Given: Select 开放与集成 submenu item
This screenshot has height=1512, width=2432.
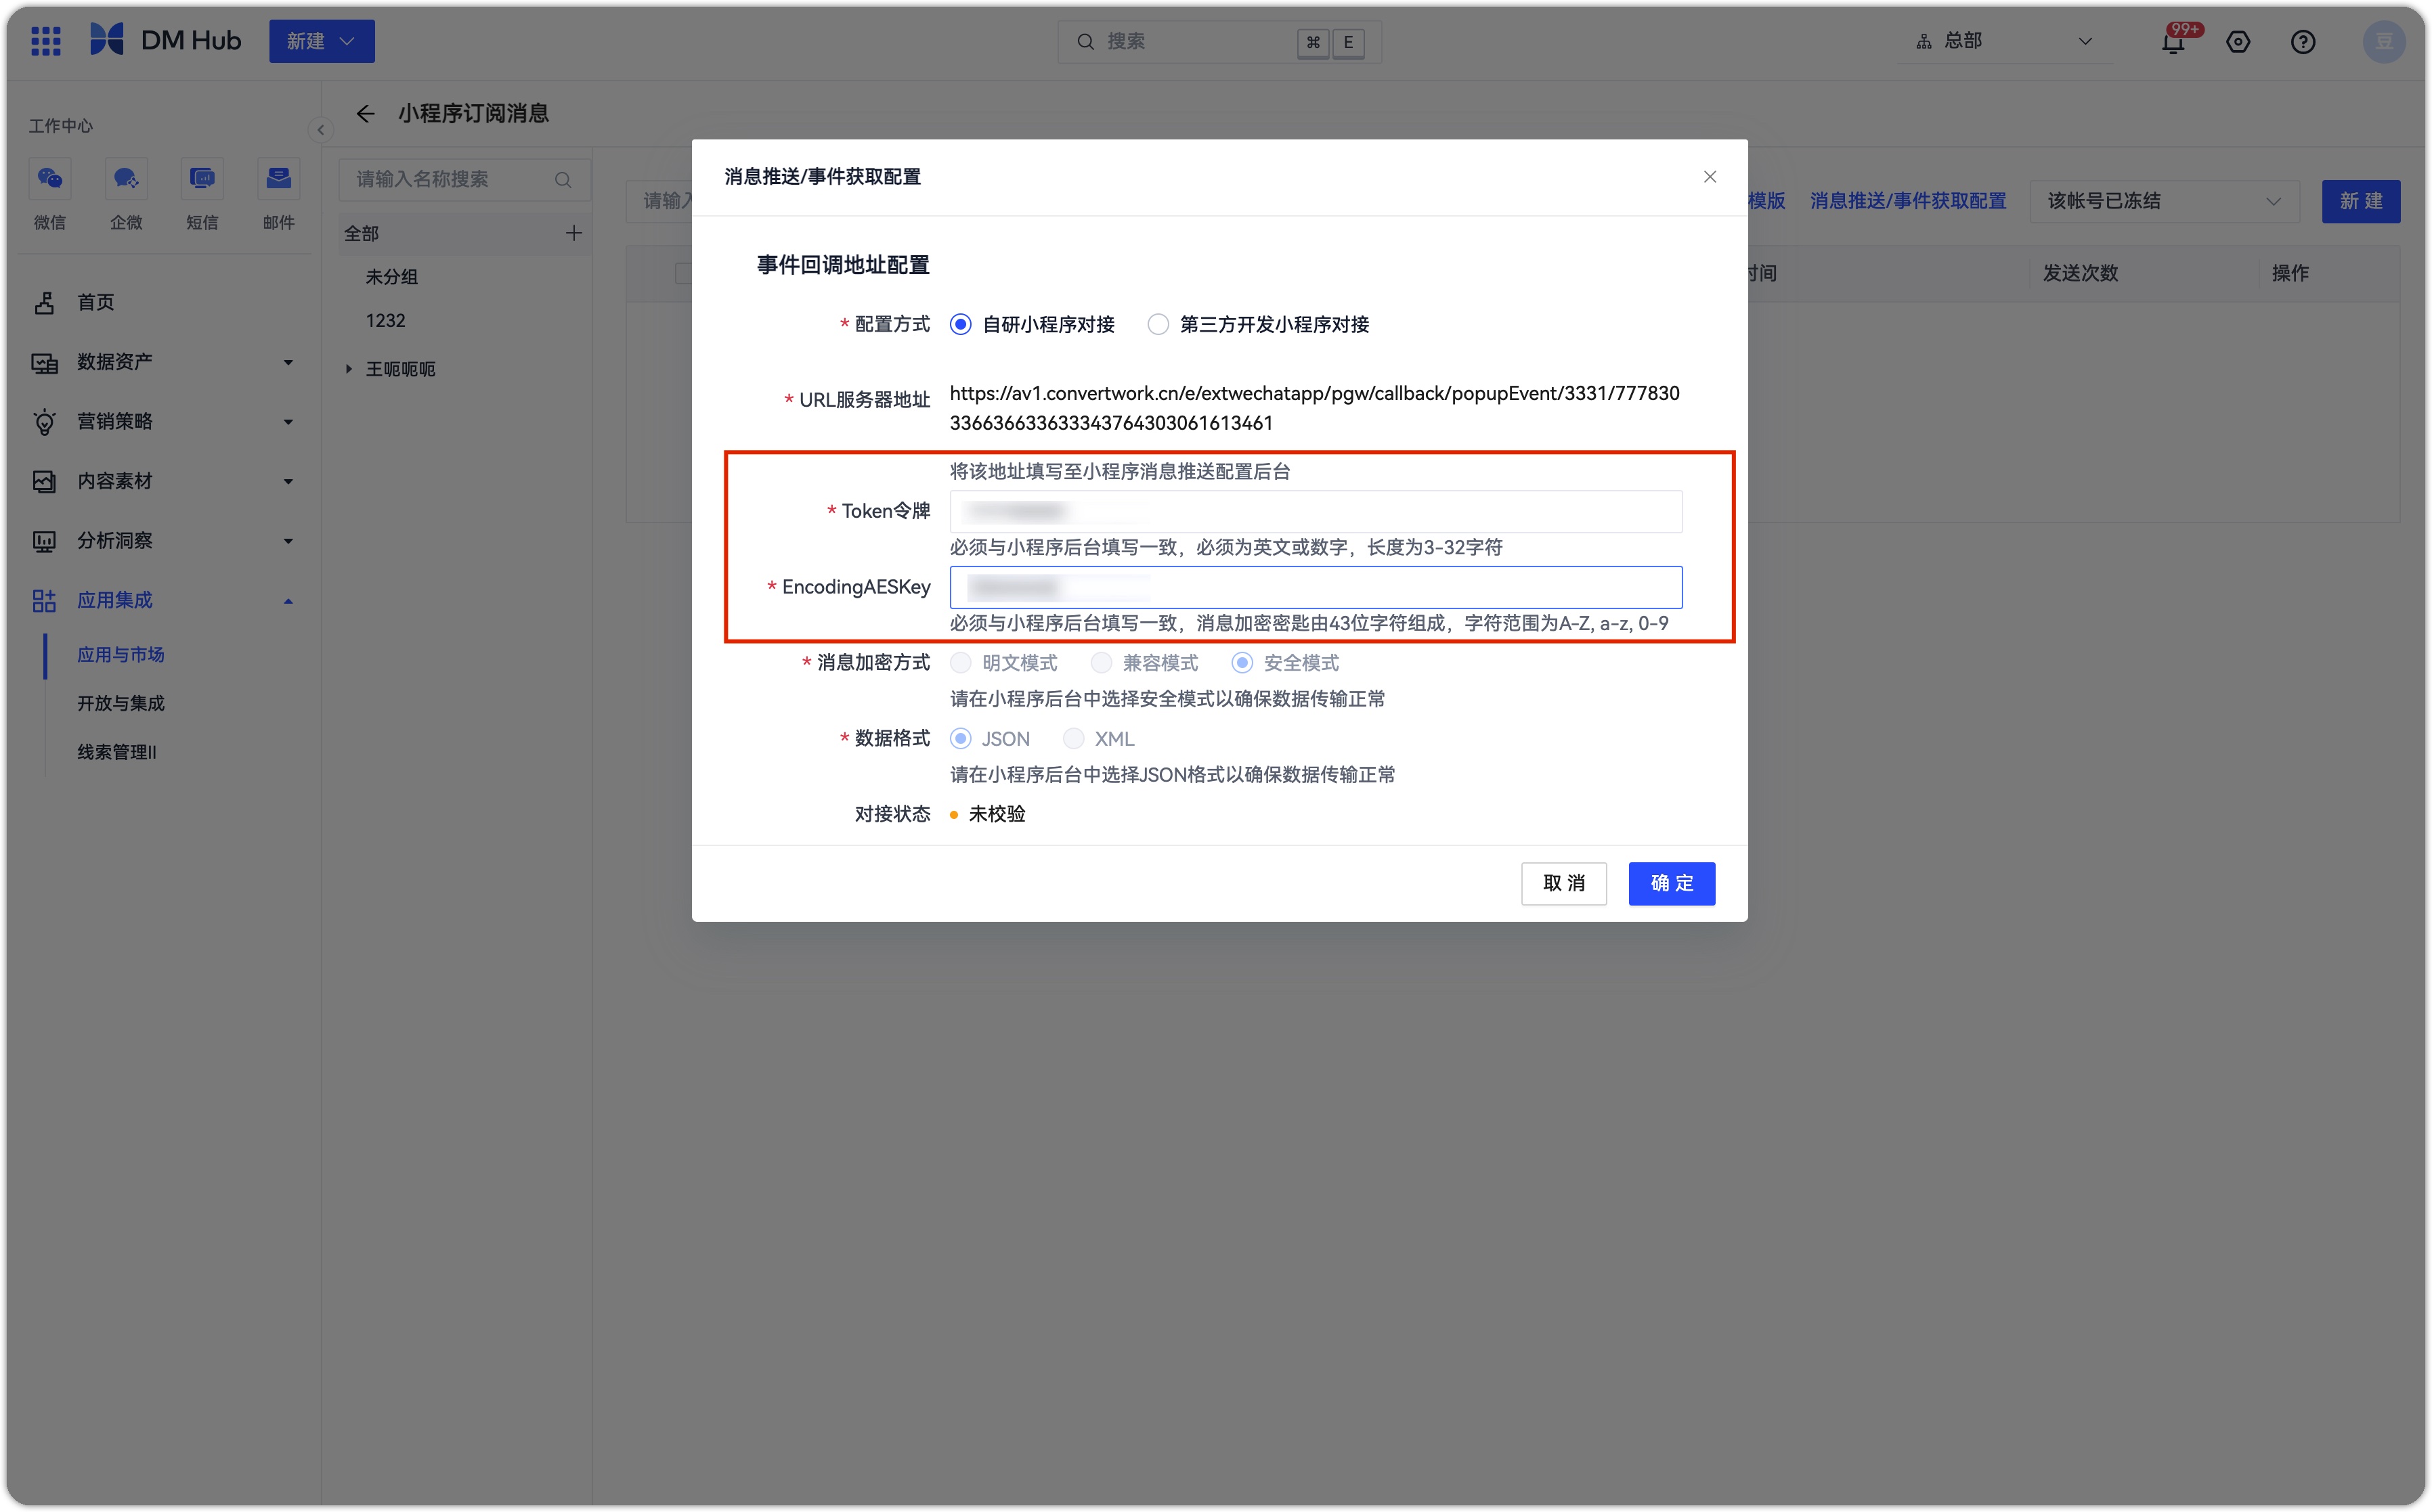Looking at the screenshot, I should pos(121,704).
